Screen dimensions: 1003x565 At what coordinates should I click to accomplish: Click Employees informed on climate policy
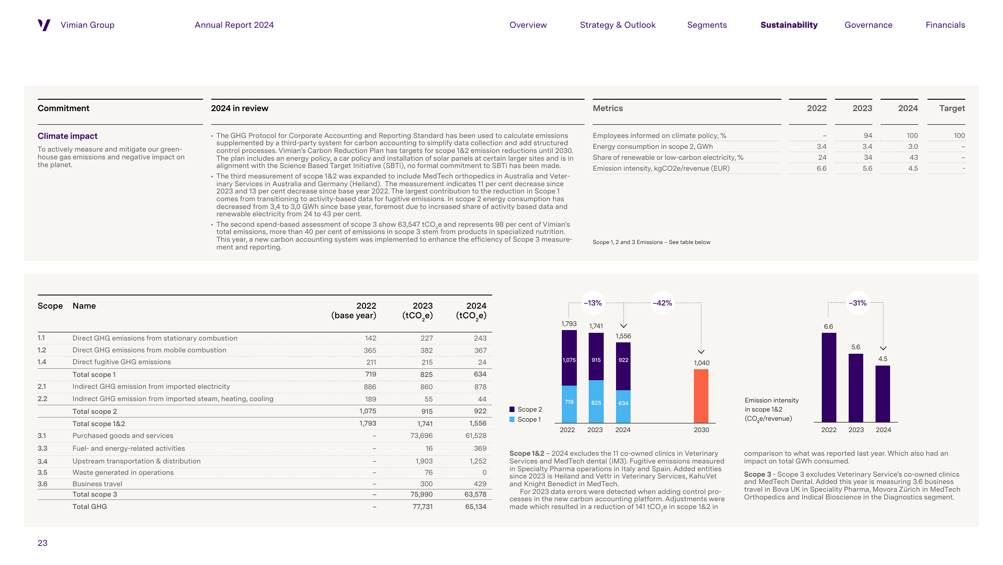(x=659, y=136)
